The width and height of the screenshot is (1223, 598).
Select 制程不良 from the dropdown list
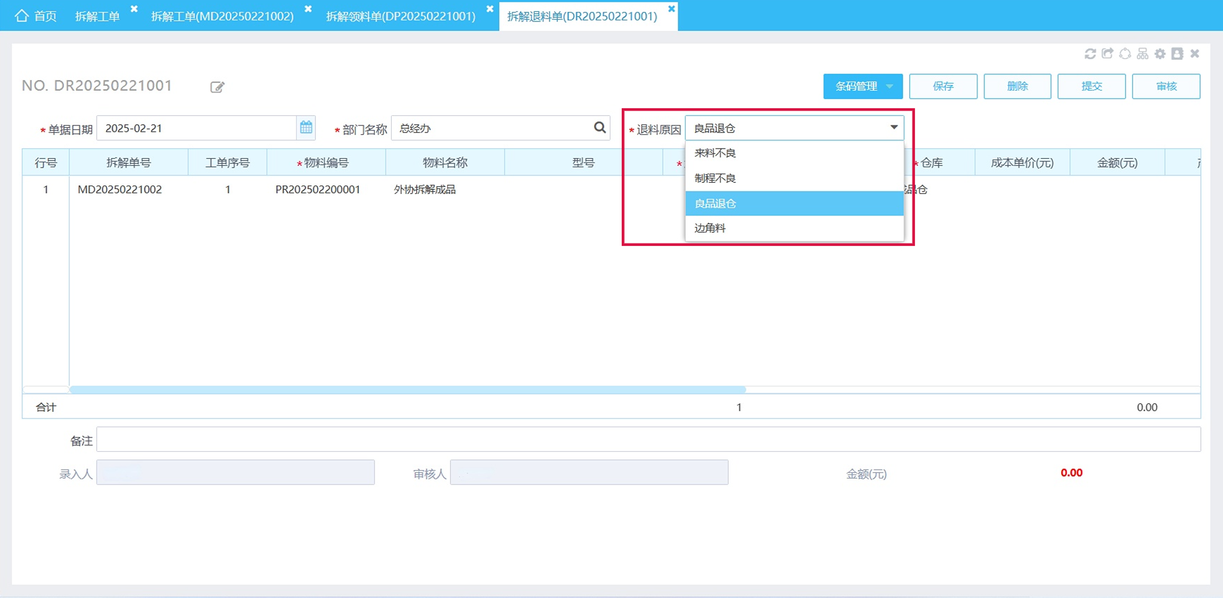pos(794,178)
